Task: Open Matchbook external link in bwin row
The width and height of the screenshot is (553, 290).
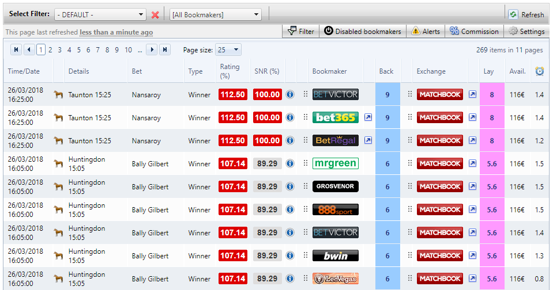Action: tap(472, 255)
